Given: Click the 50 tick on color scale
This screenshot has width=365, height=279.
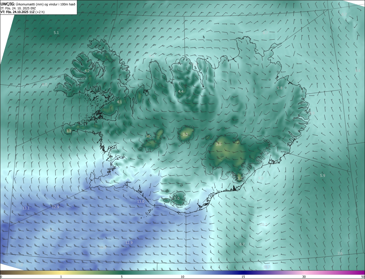Looking at the screenshot, I should pyautogui.click(x=362, y=277).
